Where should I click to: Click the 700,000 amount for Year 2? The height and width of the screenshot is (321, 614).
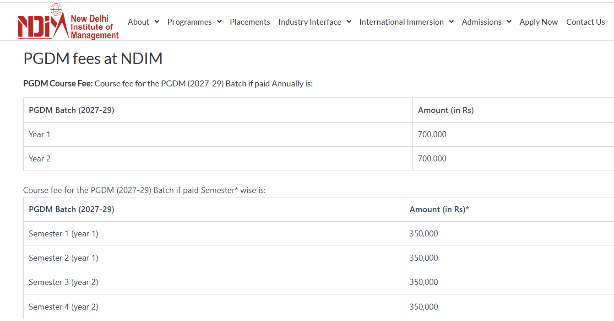(x=432, y=159)
